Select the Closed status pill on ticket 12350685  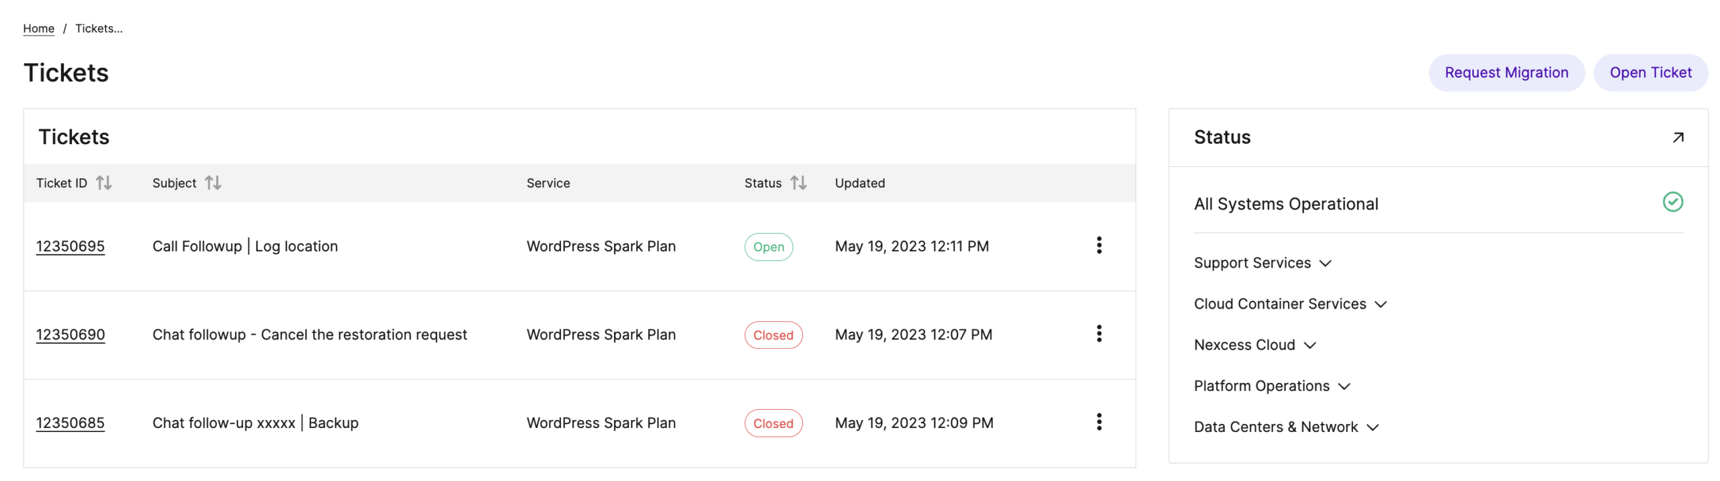[x=773, y=423]
